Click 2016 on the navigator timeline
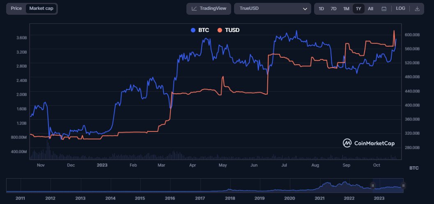This screenshot has width=434, height=204. tap(170, 198)
